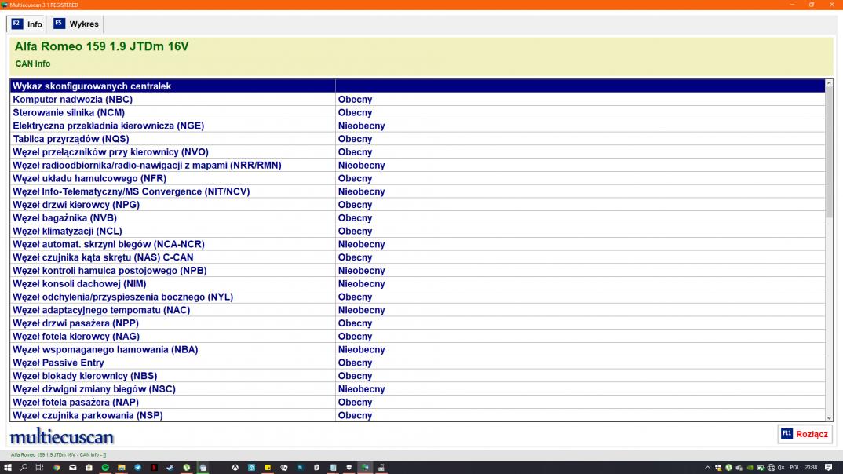The width and height of the screenshot is (843, 474).
Task: Select row Tablica przyrządów (NQS)
Action: [x=418, y=139]
